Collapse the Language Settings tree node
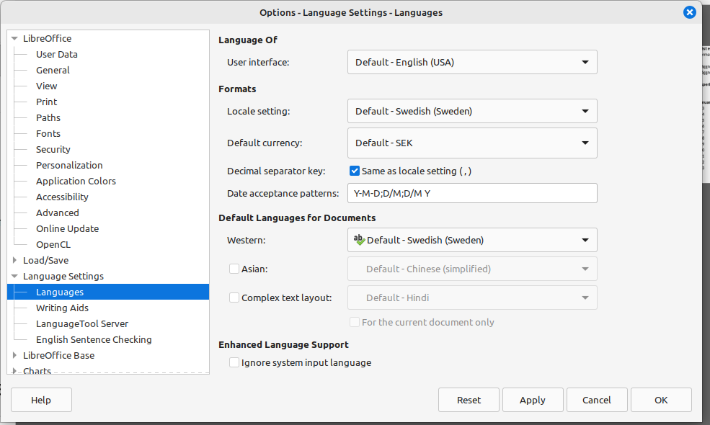 [14, 276]
